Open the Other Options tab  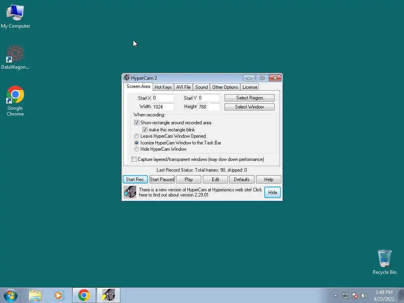click(225, 87)
